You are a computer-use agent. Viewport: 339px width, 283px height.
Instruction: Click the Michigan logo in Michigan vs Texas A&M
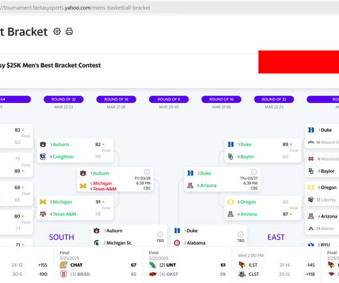click(43, 202)
